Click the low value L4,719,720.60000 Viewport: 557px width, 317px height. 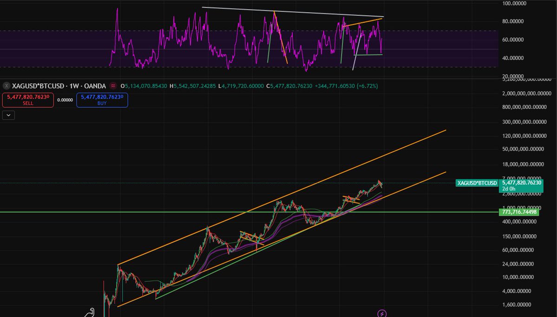241,86
